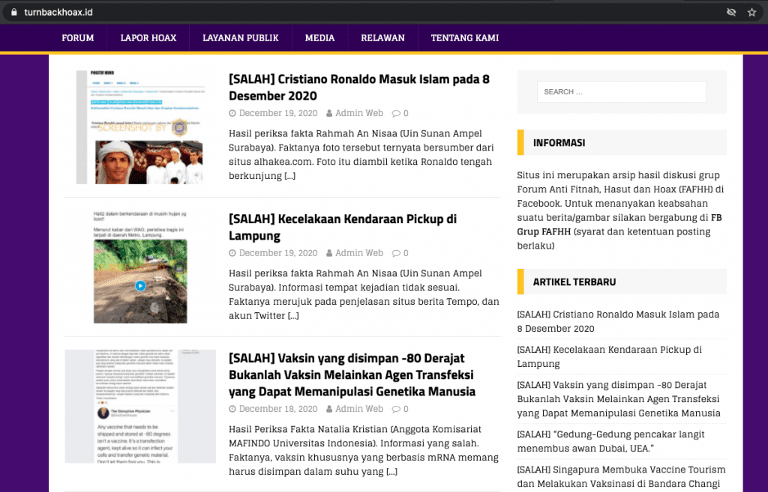
Task: Click comment bubble icon under Cristiano Ronaldo article
Action: 396,114
